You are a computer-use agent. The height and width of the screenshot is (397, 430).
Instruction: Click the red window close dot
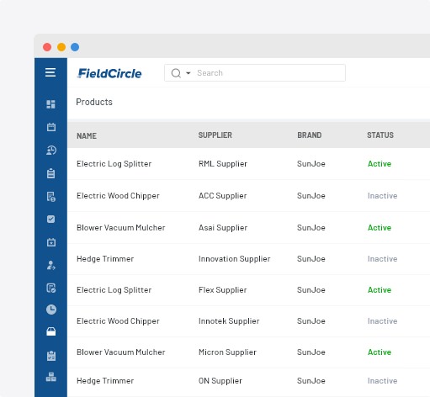[x=47, y=47]
